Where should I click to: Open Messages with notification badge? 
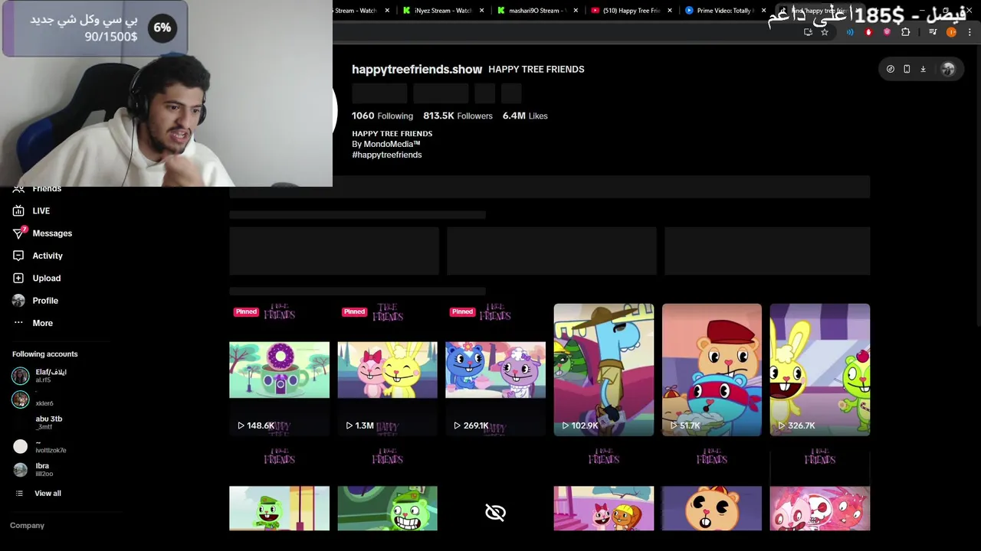tap(42, 233)
